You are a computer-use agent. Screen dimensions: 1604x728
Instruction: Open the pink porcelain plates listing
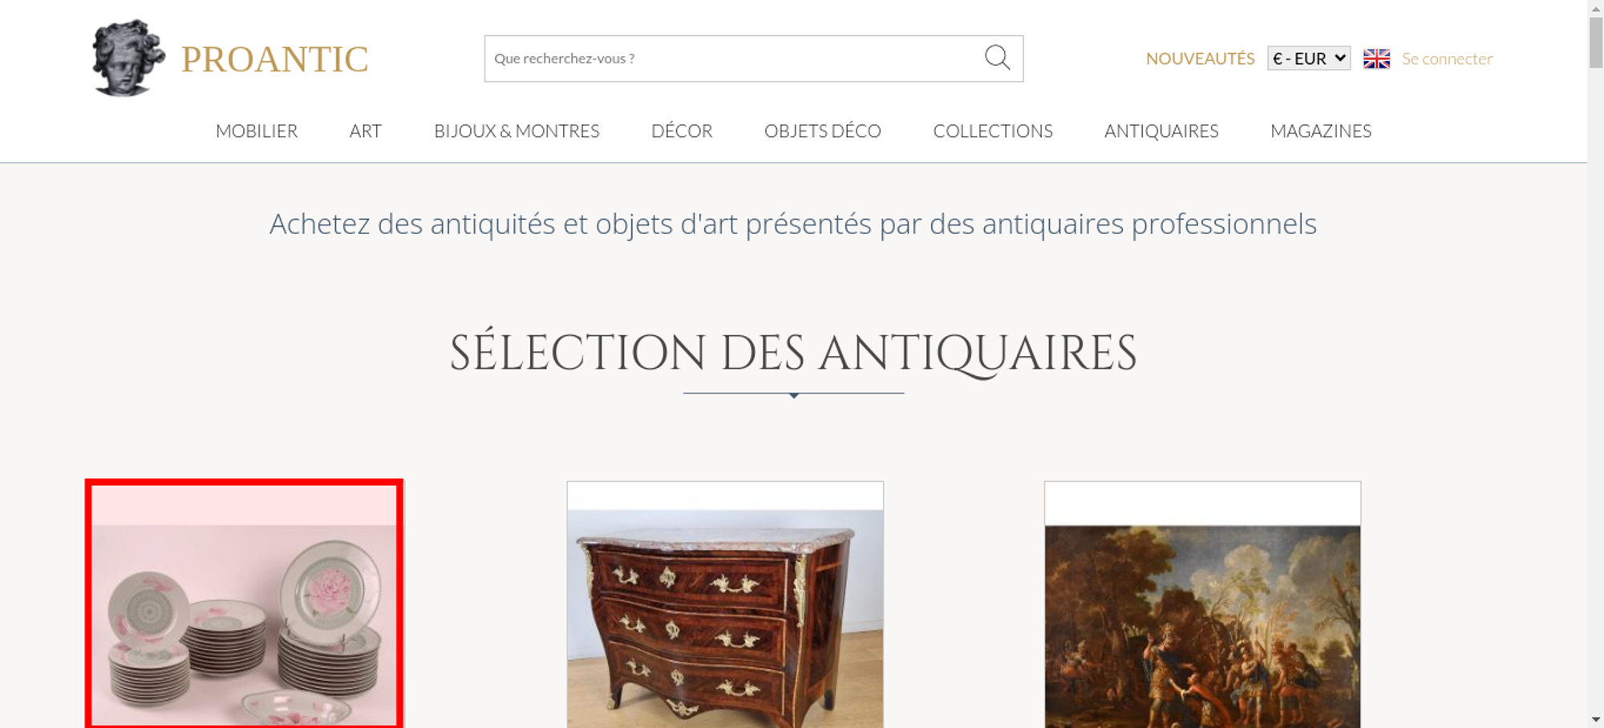pos(244,604)
